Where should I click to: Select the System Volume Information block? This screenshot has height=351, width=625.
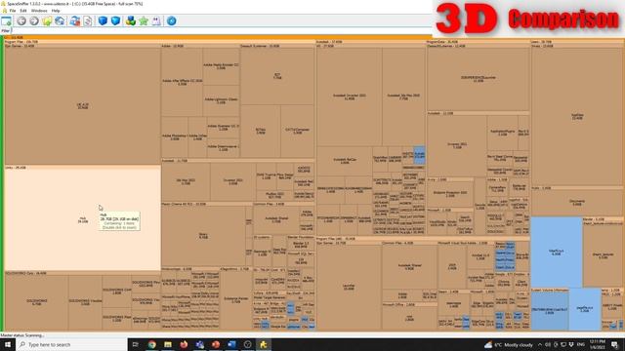(x=550, y=309)
